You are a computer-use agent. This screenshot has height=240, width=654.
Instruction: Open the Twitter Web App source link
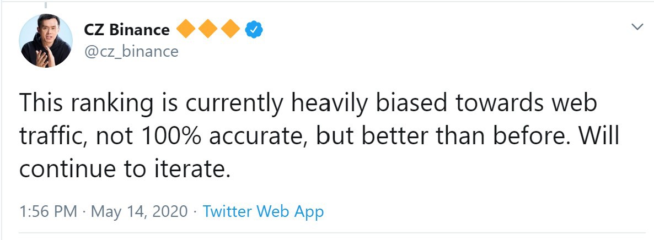(263, 212)
